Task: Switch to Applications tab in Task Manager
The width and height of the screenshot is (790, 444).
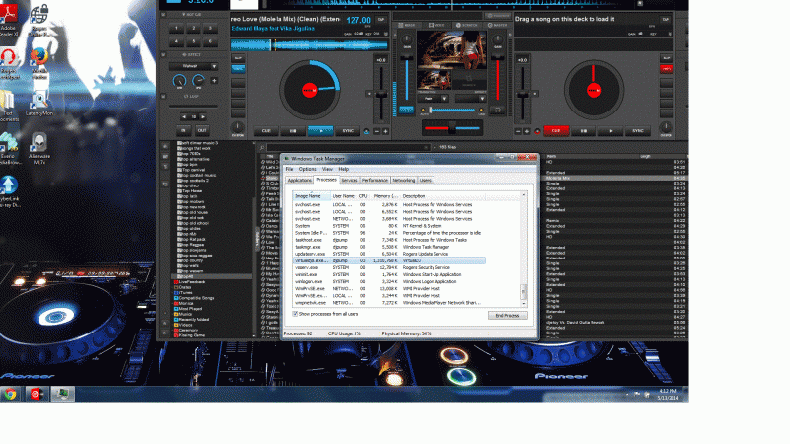Action: [x=300, y=181]
